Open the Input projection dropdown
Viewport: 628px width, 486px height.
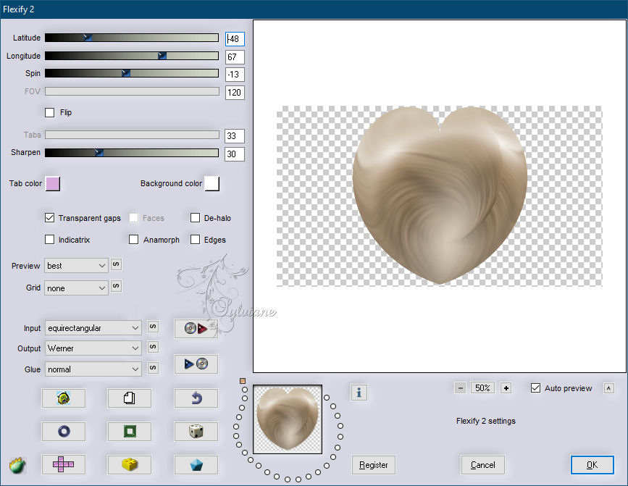click(x=93, y=328)
